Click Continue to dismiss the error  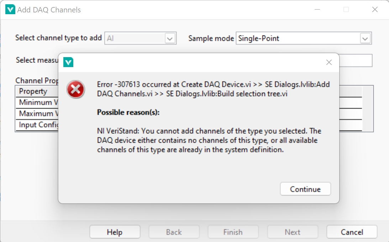coord(305,189)
